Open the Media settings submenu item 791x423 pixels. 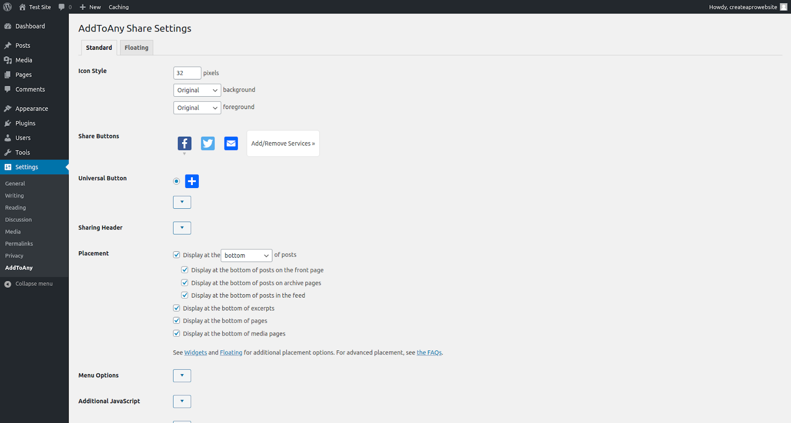click(13, 231)
